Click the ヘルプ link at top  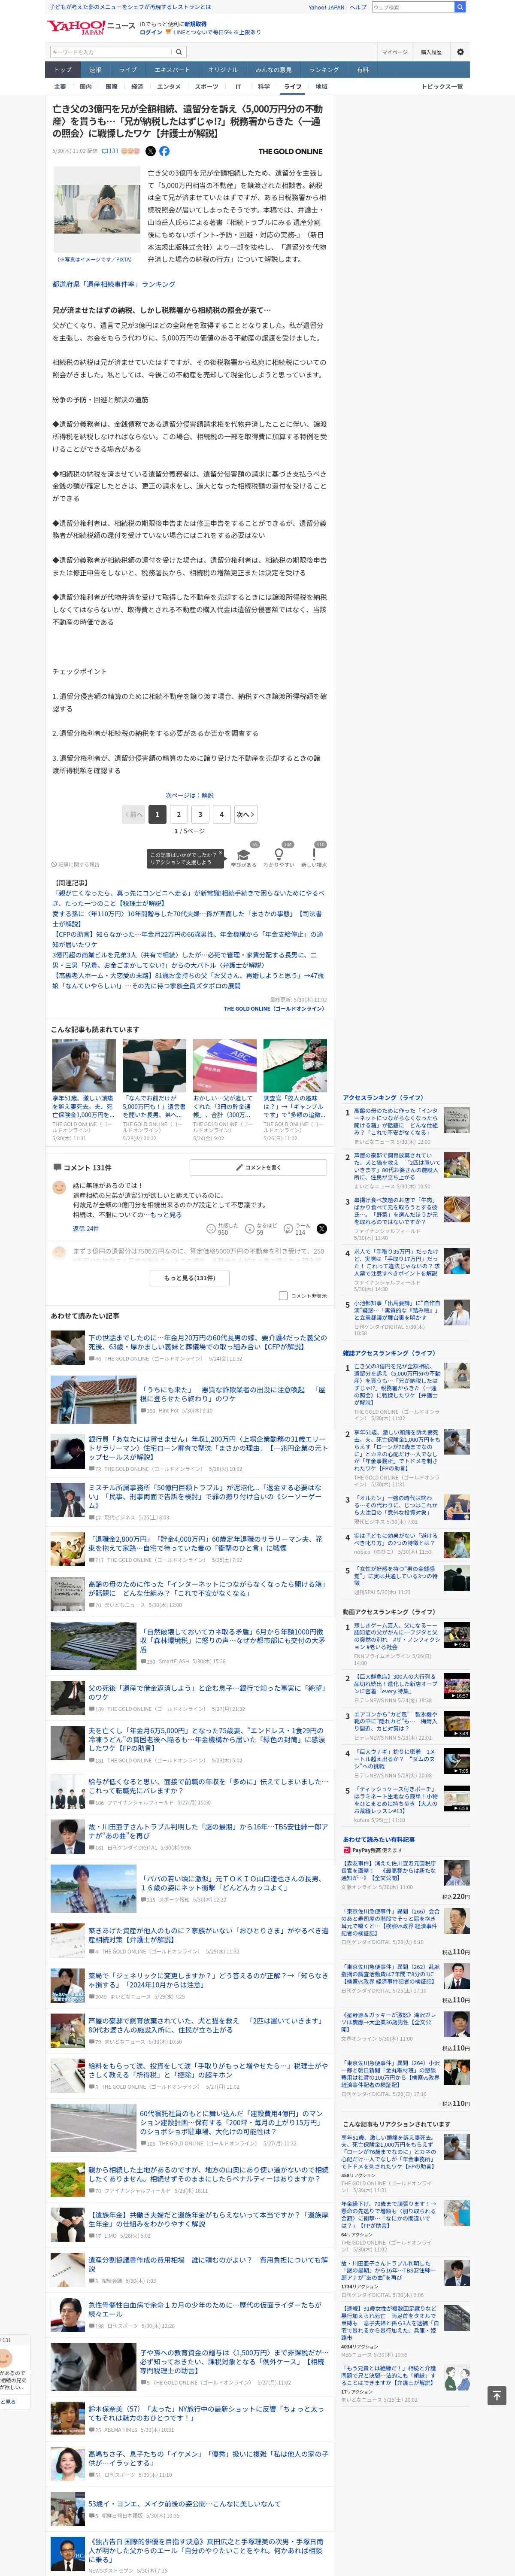click(358, 7)
